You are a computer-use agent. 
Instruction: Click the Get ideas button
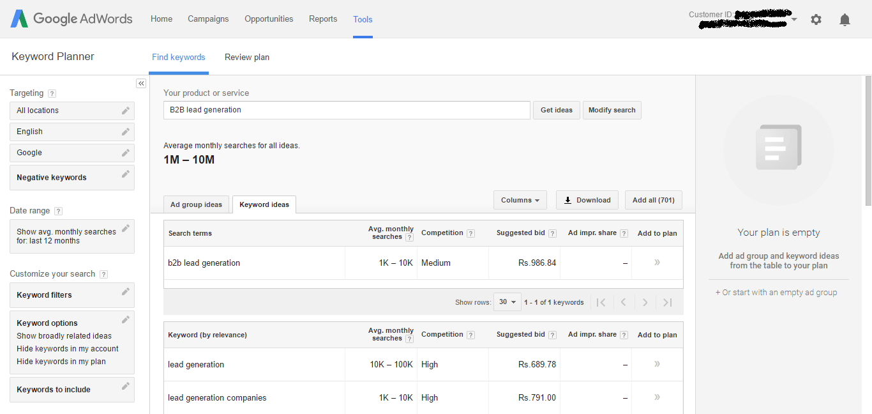point(557,110)
